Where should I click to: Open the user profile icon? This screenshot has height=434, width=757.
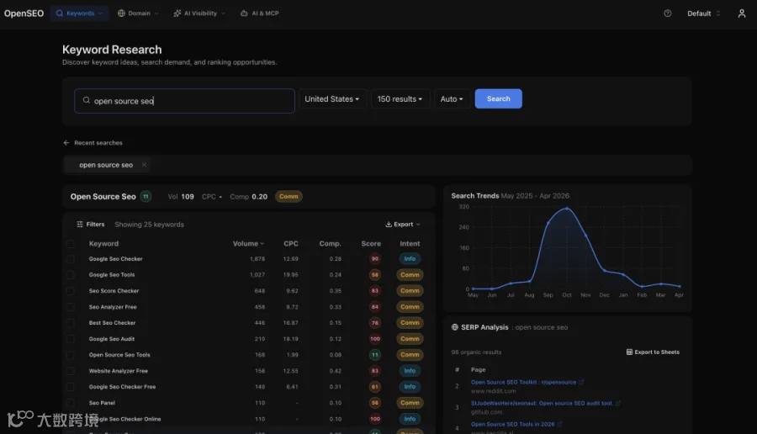click(742, 13)
